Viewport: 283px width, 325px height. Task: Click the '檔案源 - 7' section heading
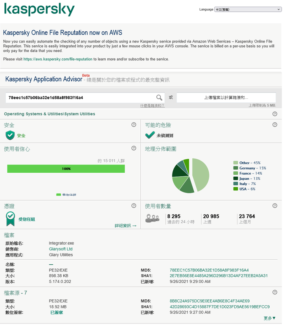pos(15,293)
